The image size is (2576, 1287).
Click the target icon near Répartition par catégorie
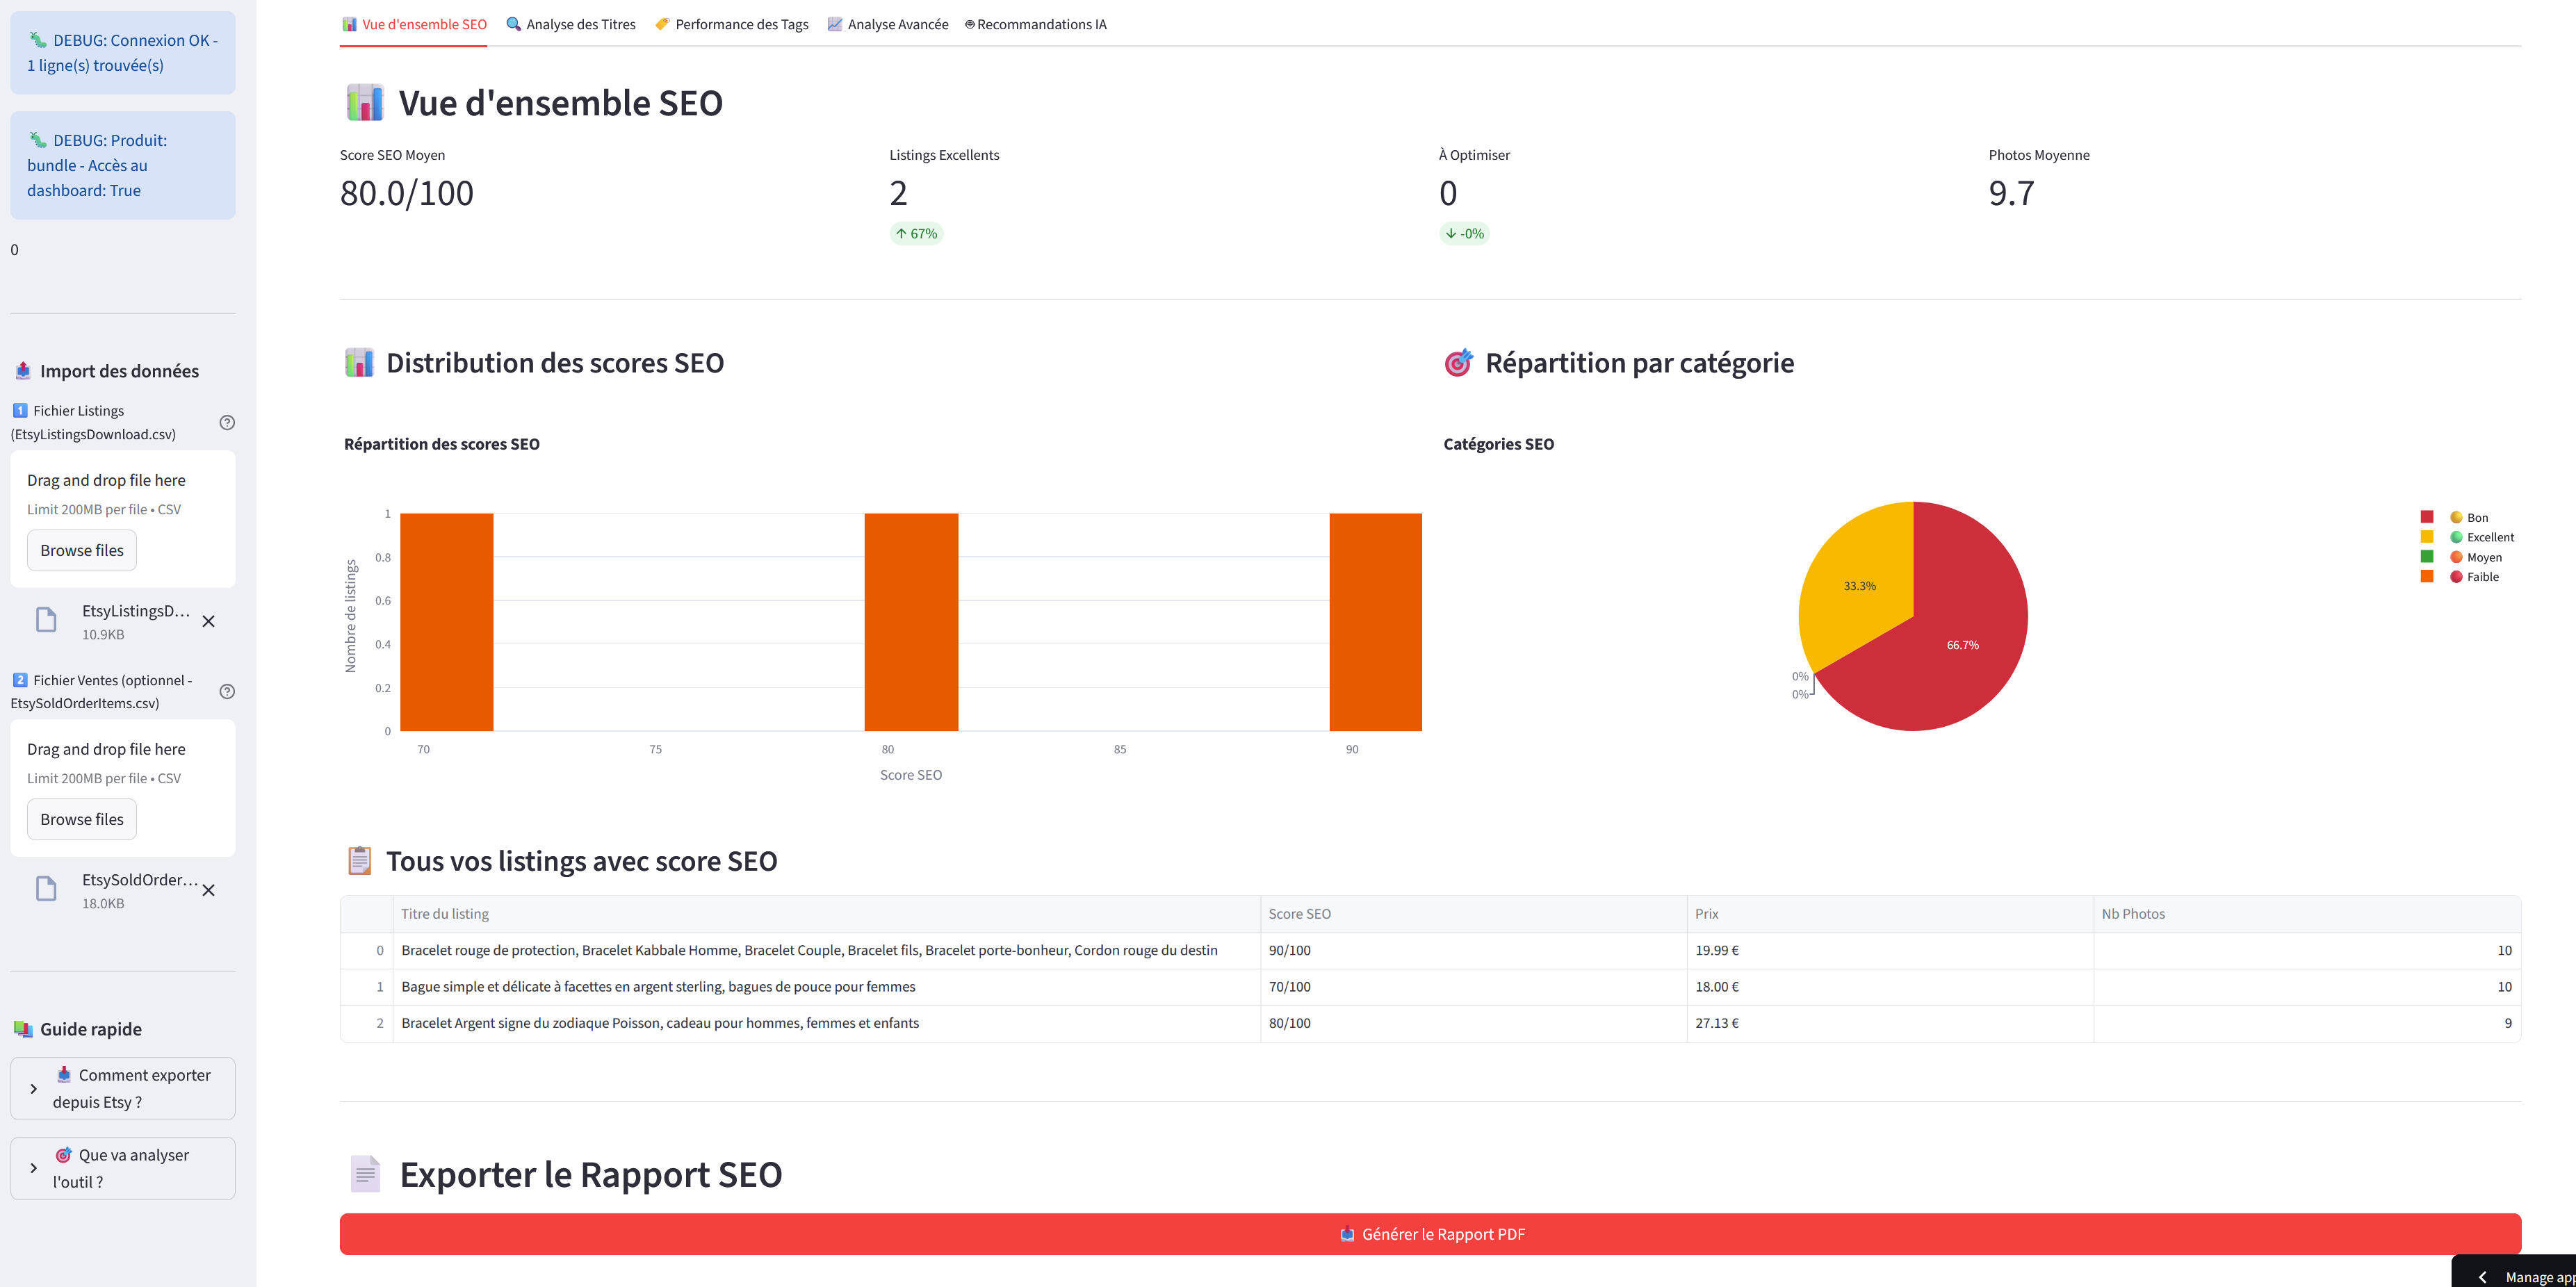(1460, 362)
